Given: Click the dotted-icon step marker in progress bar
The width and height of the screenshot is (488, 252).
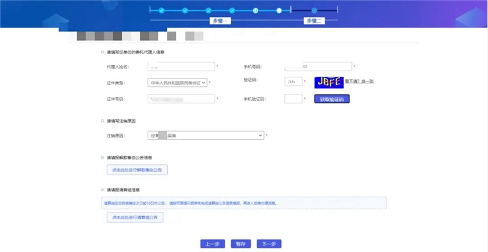Looking at the screenshot, I should click(x=256, y=10).
